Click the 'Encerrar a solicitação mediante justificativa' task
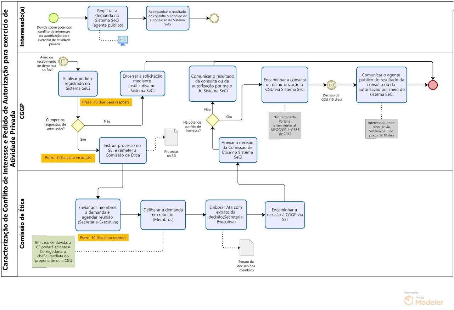The image size is (454, 310). pyautogui.click(x=142, y=83)
